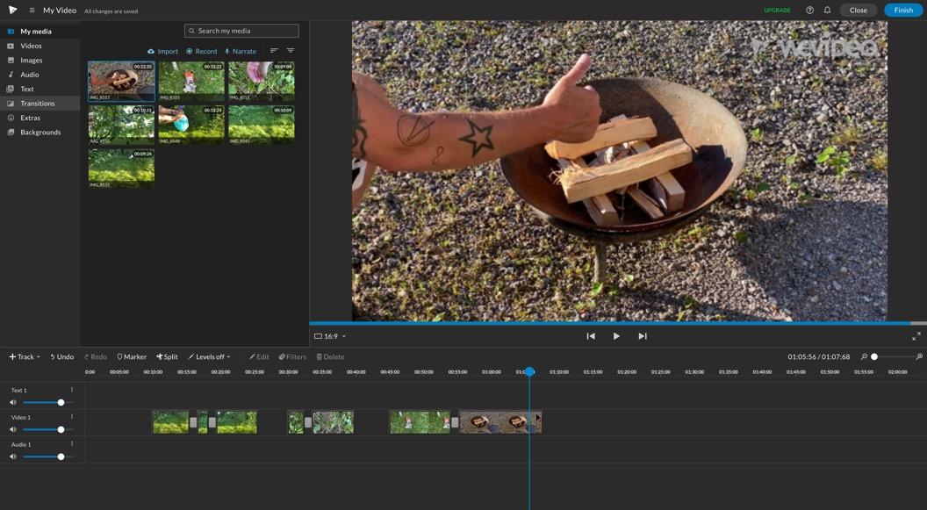Open the notifications bell
Image resolution: width=927 pixels, height=510 pixels.
827,10
